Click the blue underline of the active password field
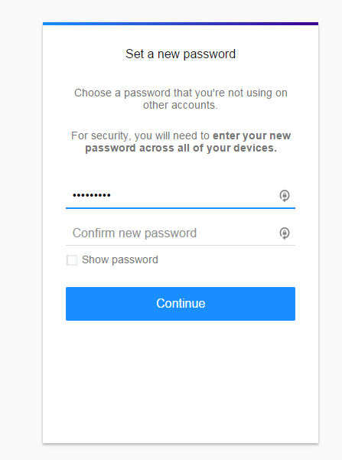Viewport: 342px width, 460px height. [181, 208]
